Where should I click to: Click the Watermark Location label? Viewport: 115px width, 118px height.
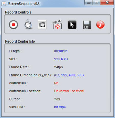[25, 91]
